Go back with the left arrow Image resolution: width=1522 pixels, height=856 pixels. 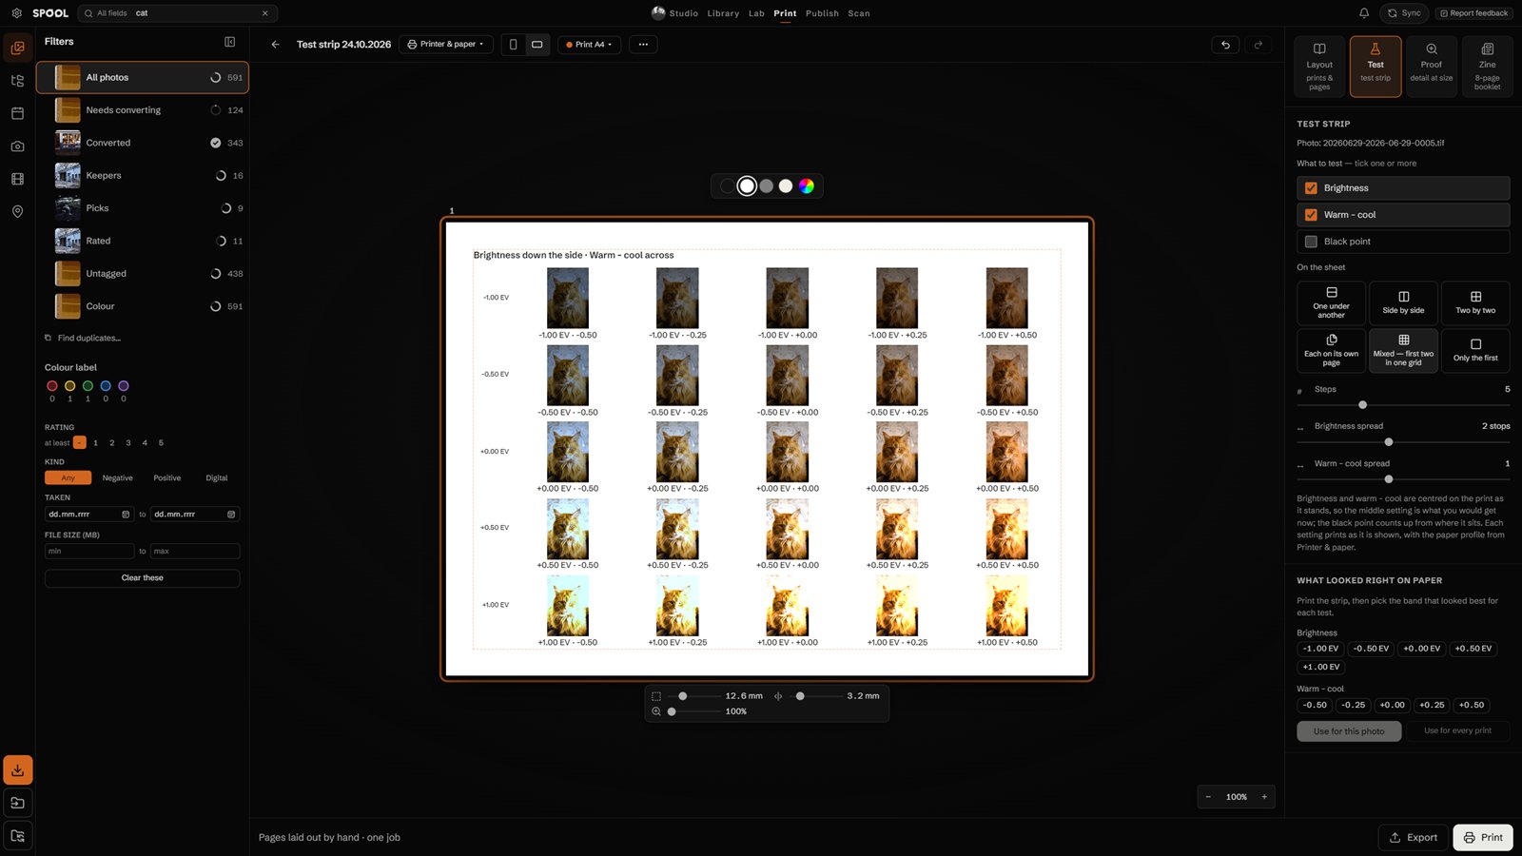tap(275, 45)
